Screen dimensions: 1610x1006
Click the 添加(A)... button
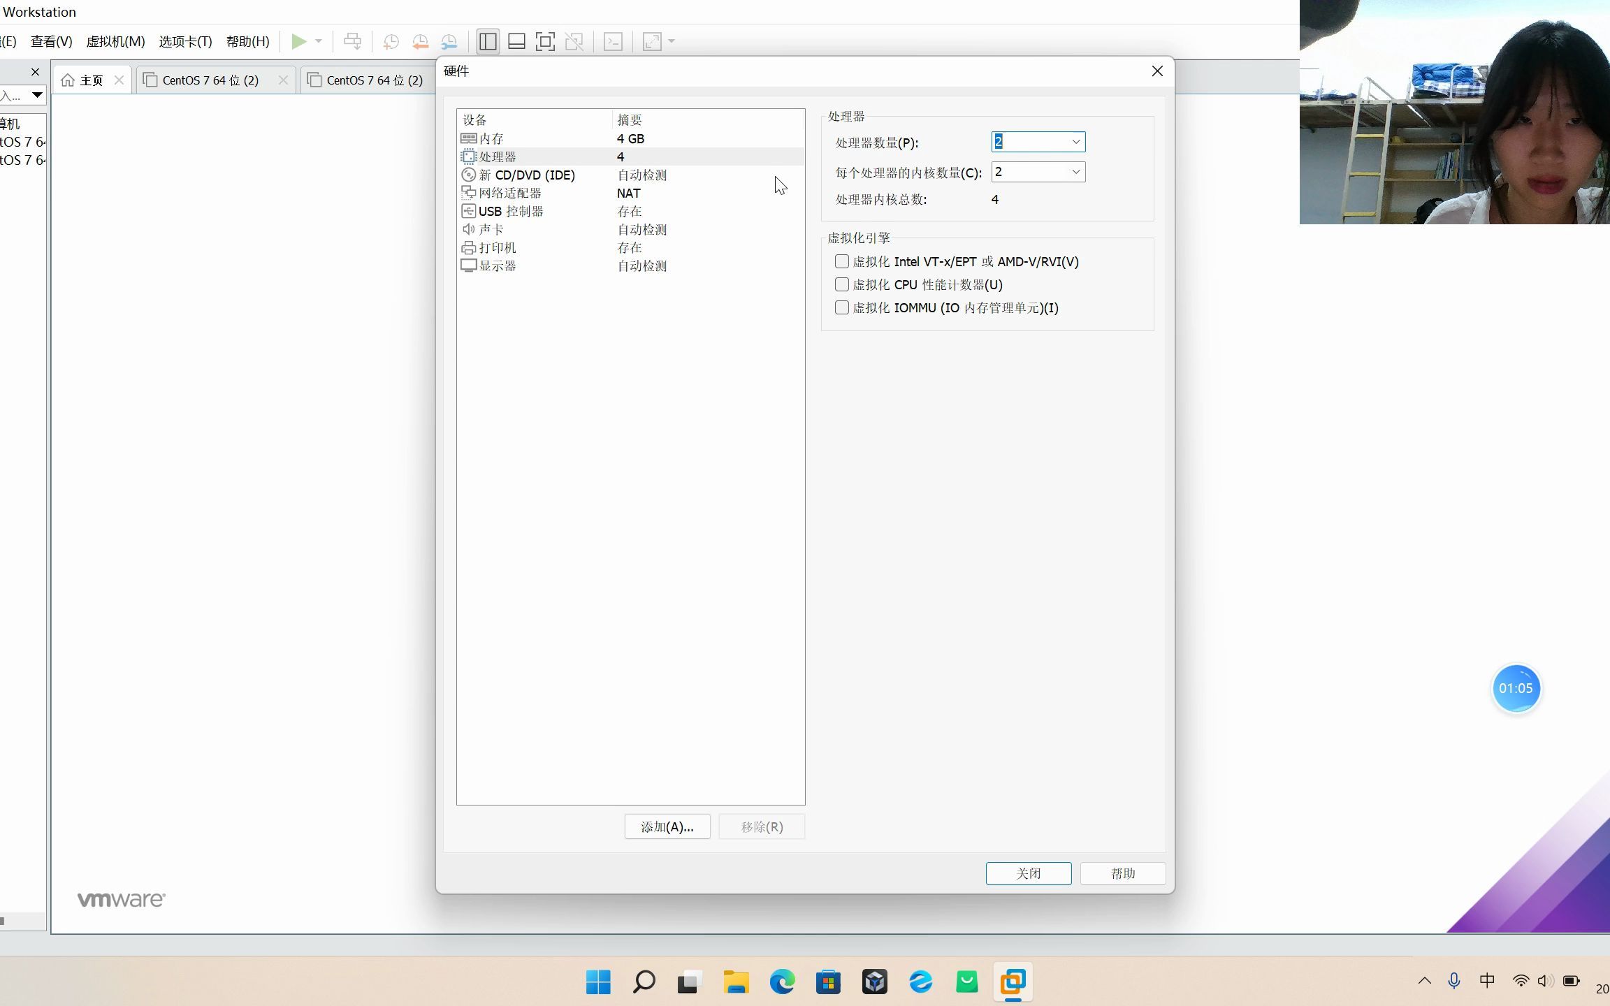[667, 826]
